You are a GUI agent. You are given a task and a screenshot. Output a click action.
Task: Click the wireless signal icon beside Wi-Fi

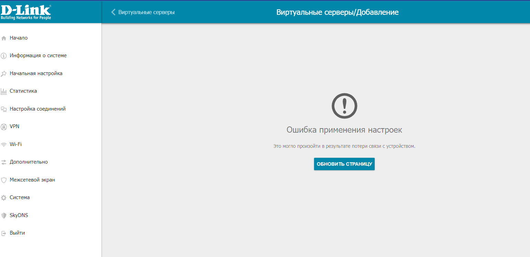[4, 145]
